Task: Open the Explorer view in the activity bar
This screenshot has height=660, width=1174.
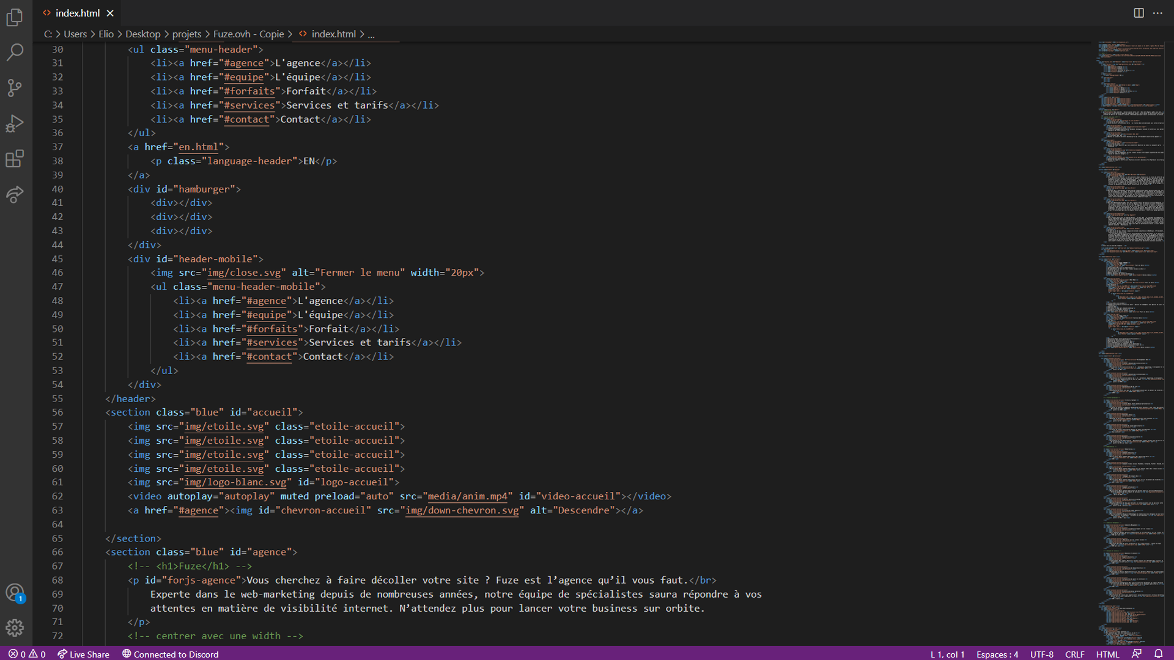Action: click(15, 17)
